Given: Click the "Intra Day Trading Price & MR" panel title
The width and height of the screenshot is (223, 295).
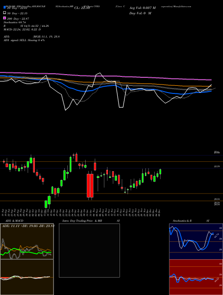Looking at the screenshot, I should tap(82, 221).
